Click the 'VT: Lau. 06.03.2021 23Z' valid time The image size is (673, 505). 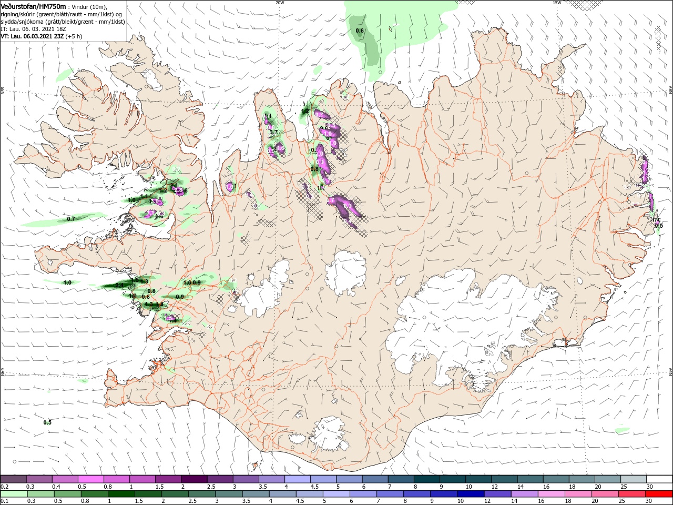point(32,36)
